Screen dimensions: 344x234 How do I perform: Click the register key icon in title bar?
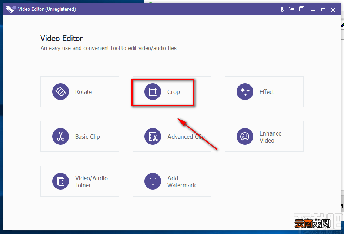coord(282,9)
